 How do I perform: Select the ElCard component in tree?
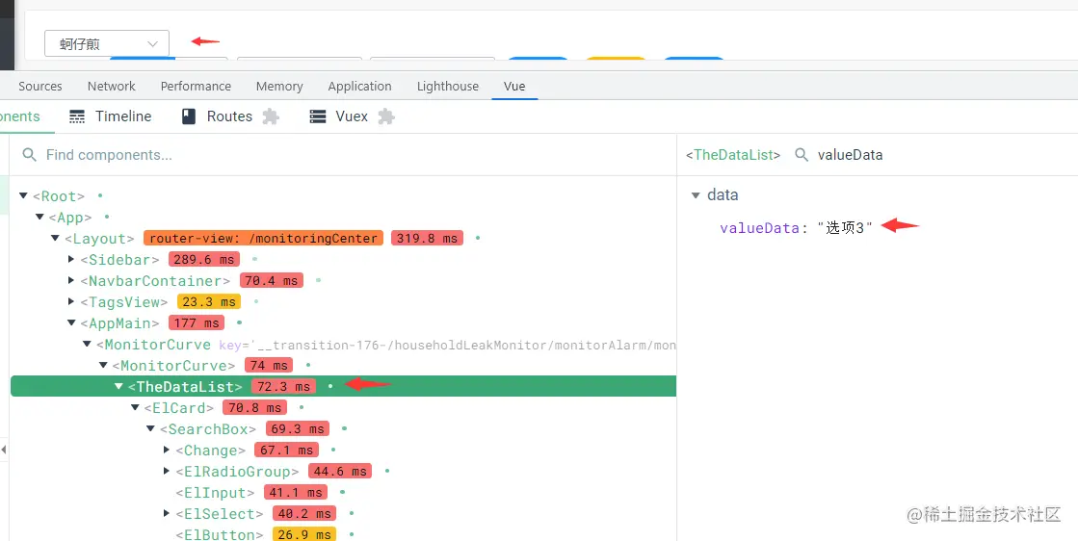pyautogui.click(x=179, y=408)
